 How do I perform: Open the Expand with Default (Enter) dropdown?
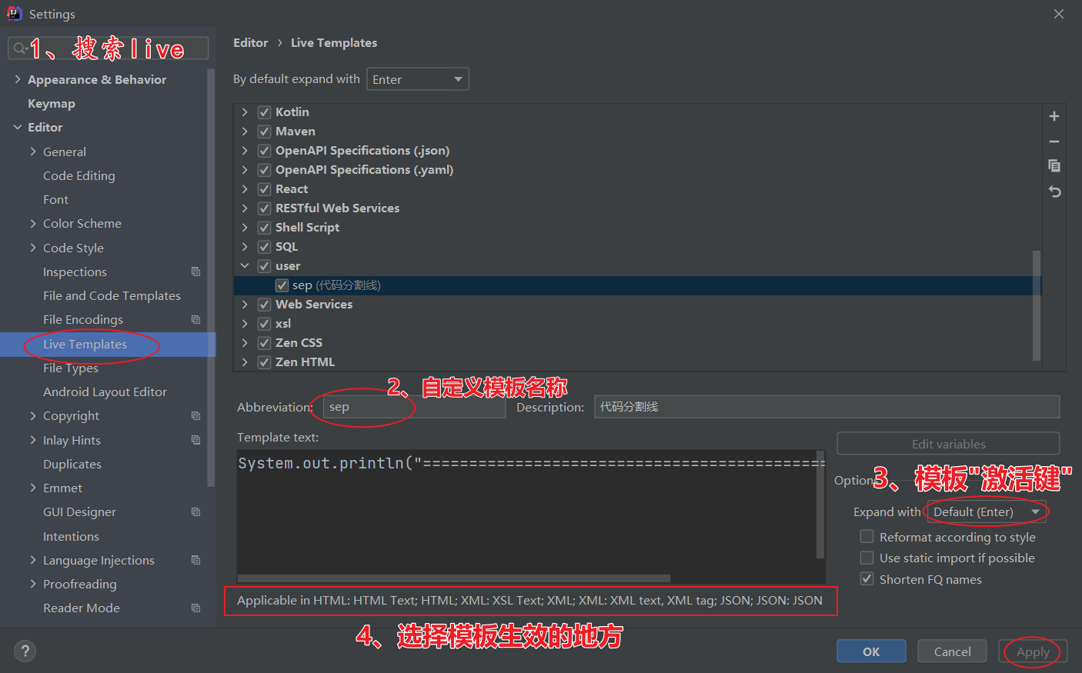pyautogui.click(x=987, y=511)
